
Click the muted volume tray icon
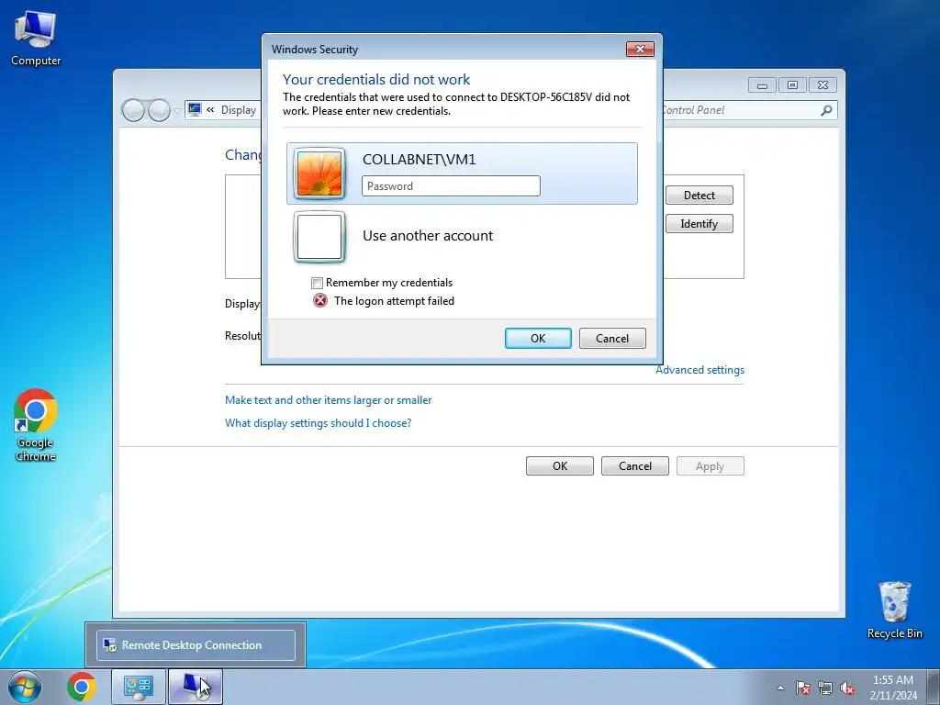tap(847, 688)
